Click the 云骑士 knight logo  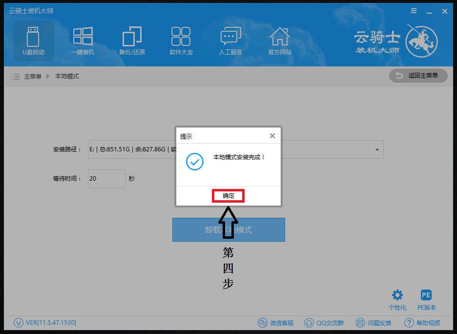[421, 41]
